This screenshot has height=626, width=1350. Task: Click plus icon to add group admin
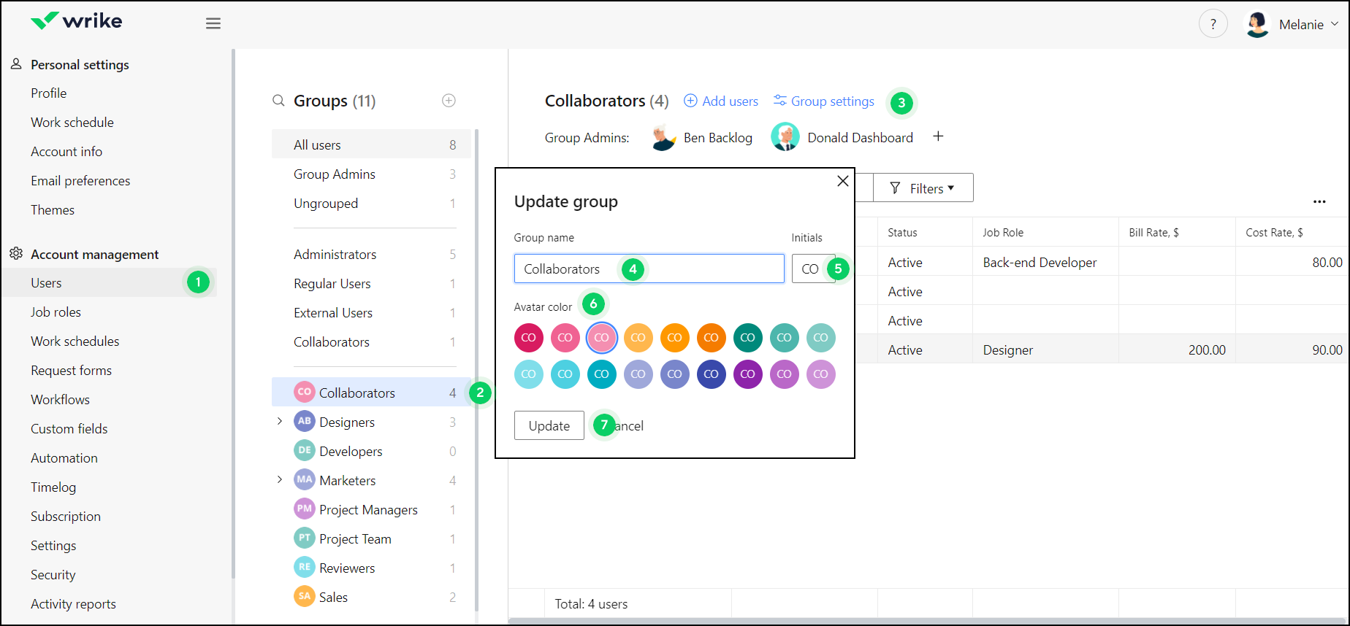938,137
